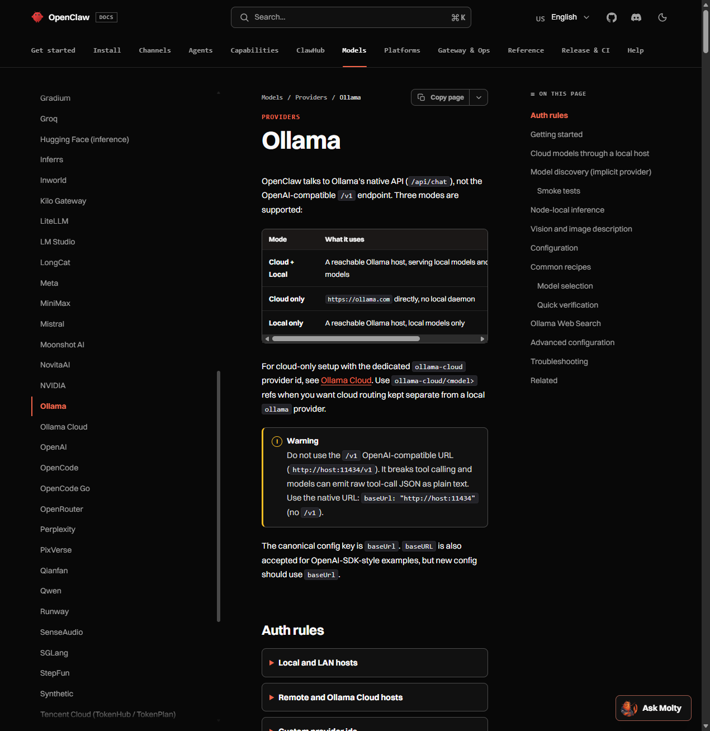Open the Install tab
The height and width of the screenshot is (731, 710).
107,50
